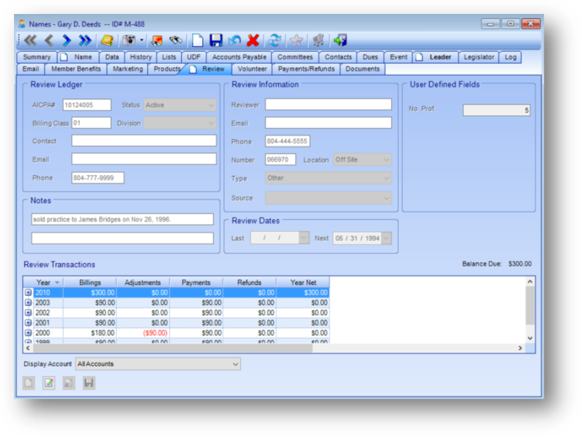The image size is (581, 435).
Task: Click the Billing Class field
Action: (91, 123)
